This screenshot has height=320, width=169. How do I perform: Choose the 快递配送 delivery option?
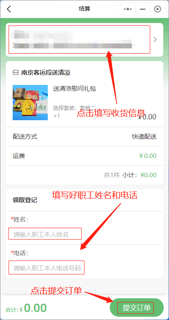click(x=144, y=137)
